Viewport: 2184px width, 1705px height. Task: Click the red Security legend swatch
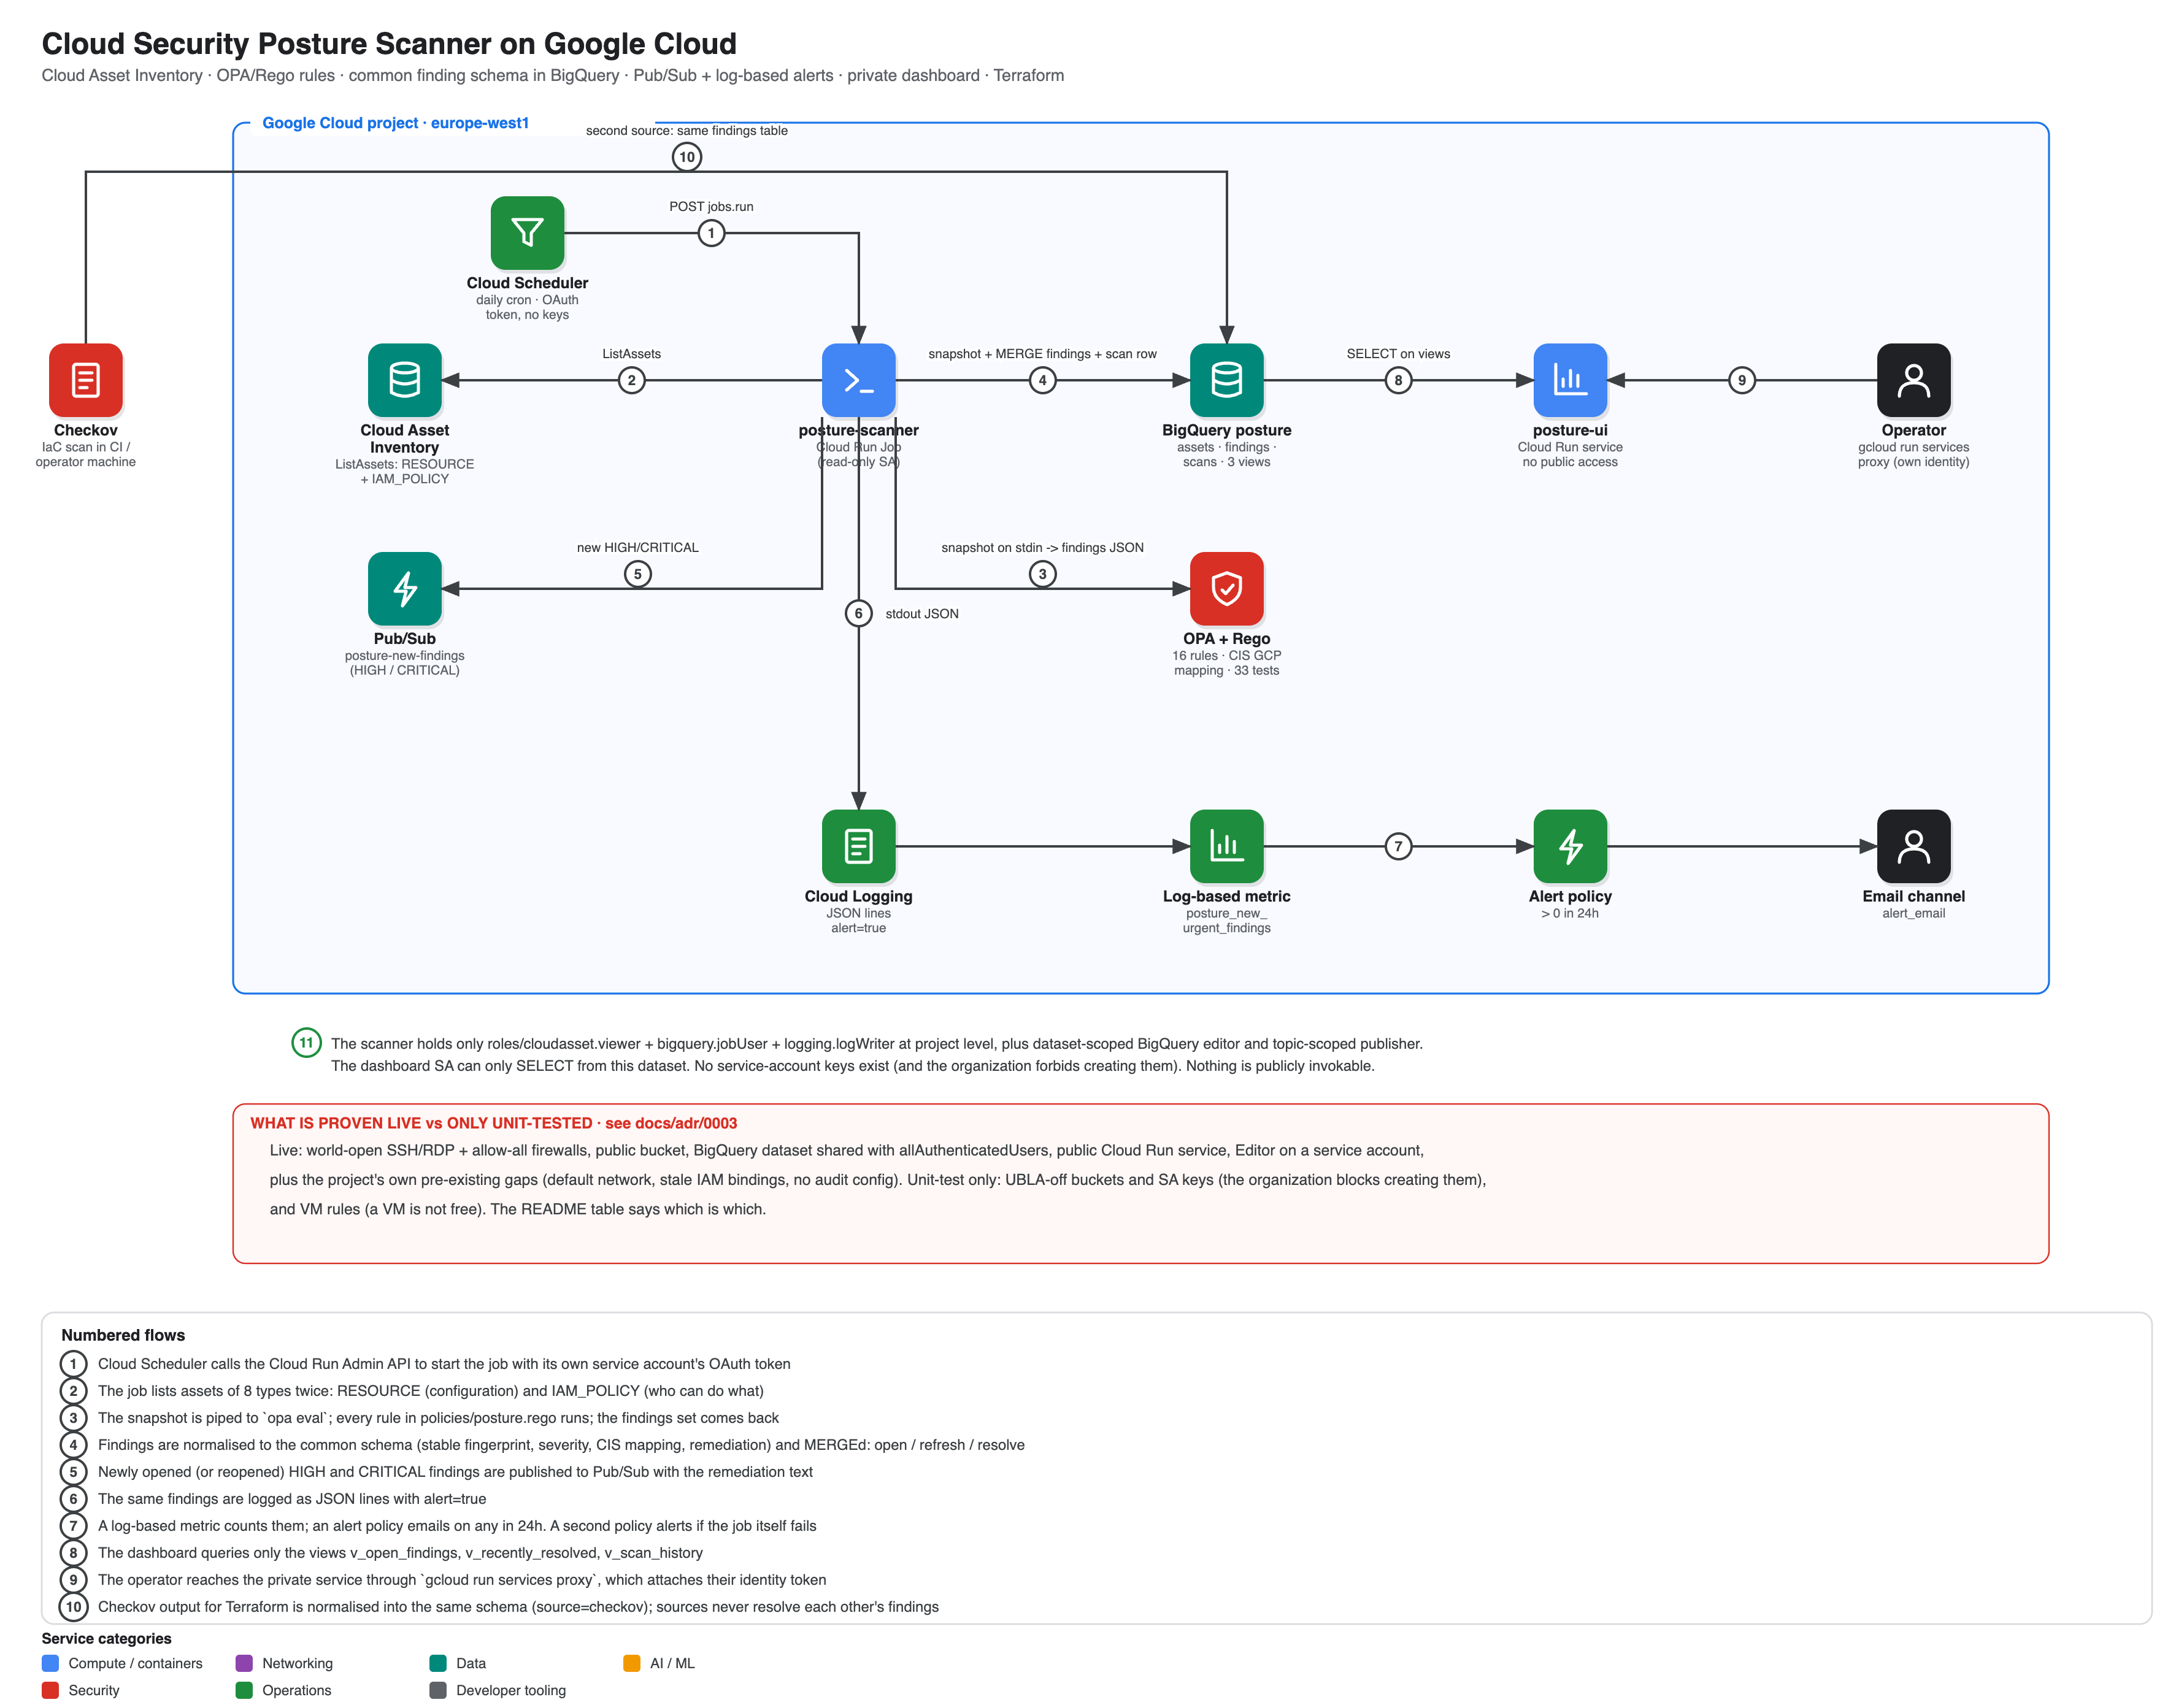(50, 1690)
